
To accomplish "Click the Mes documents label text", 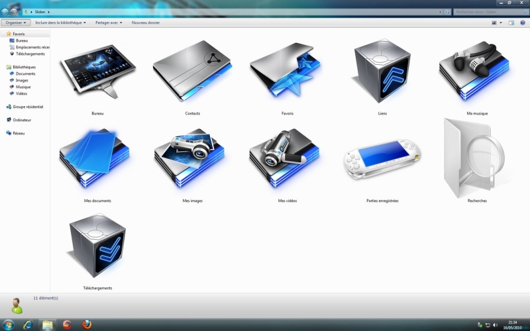I will (97, 201).
